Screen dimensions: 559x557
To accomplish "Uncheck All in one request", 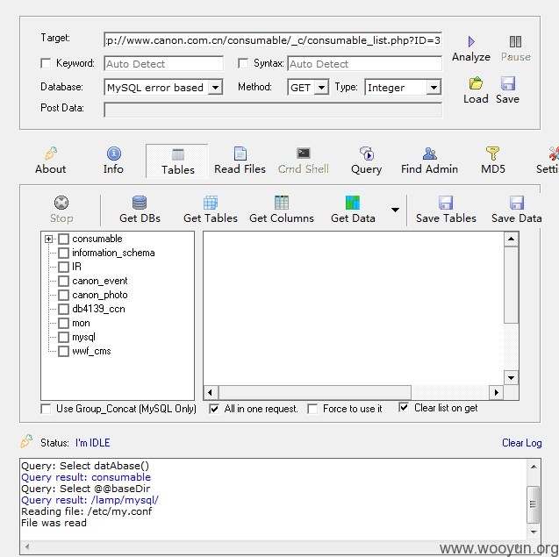I will click(x=214, y=409).
